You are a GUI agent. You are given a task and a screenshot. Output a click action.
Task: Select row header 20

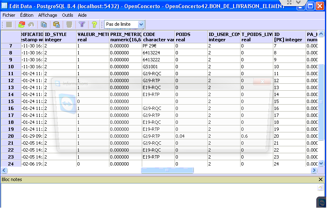(x=11, y=136)
